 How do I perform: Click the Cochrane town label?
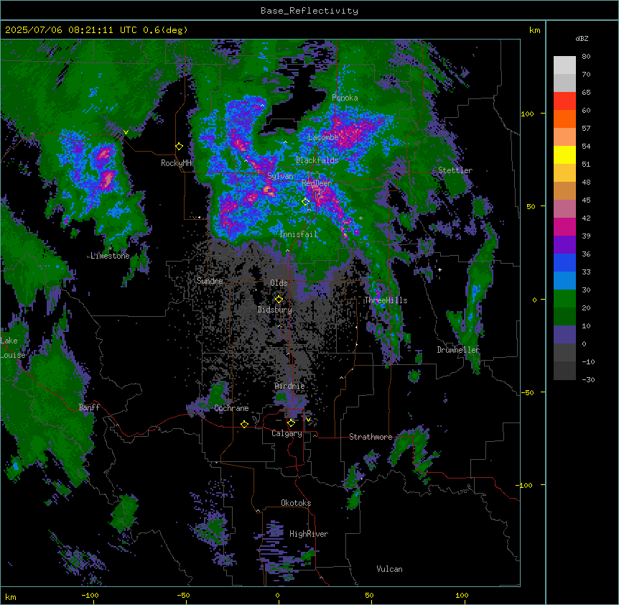231,408
